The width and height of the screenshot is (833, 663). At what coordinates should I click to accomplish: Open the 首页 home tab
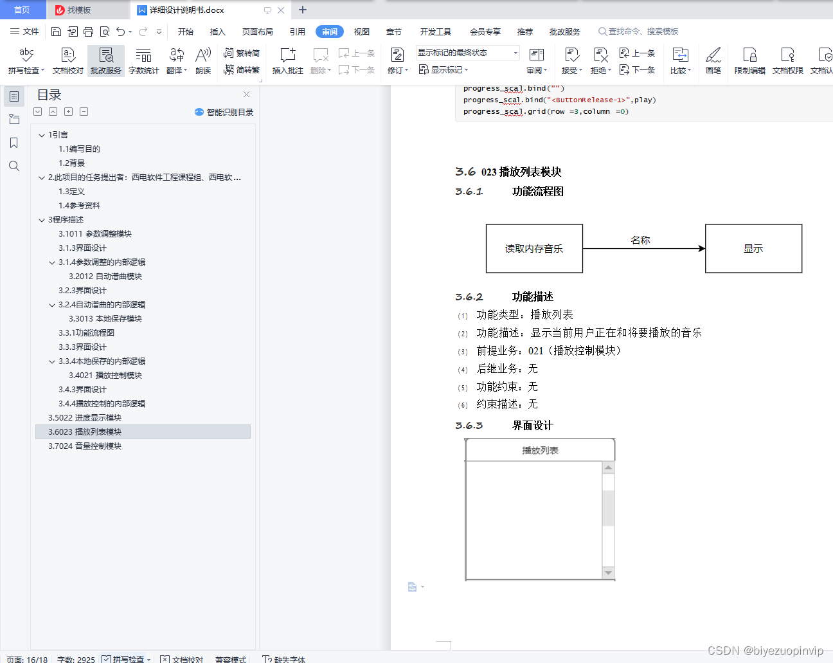[x=22, y=10]
